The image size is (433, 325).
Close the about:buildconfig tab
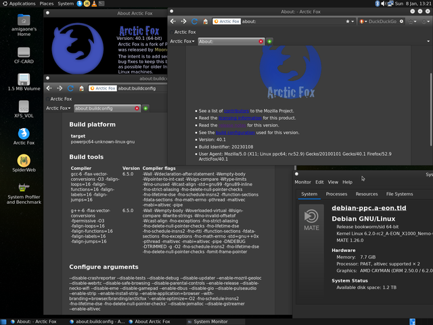[137, 108]
